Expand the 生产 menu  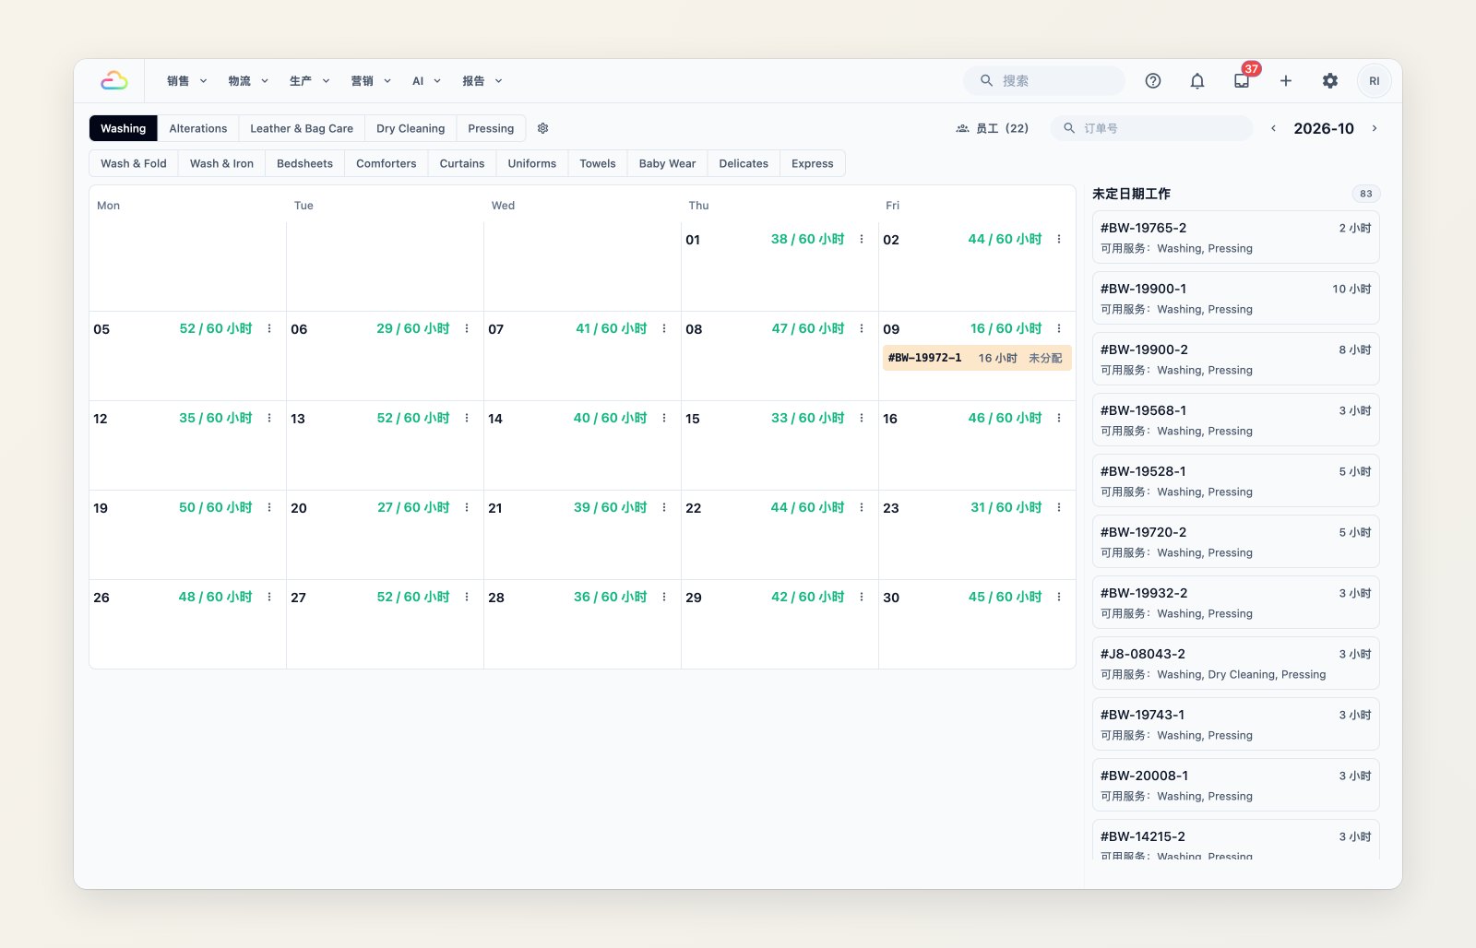click(x=310, y=81)
